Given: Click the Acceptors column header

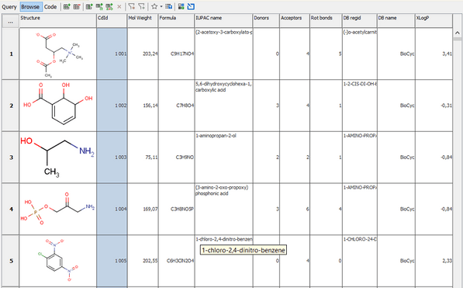Looking at the screenshot, I should [x=295, y=21].
